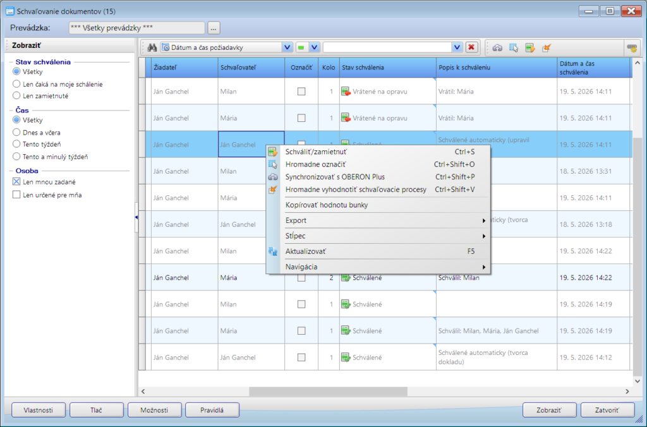647x427 pixels.
Task: Check Len určené pre mňa checkbox
Action: [x=16, y=195]
